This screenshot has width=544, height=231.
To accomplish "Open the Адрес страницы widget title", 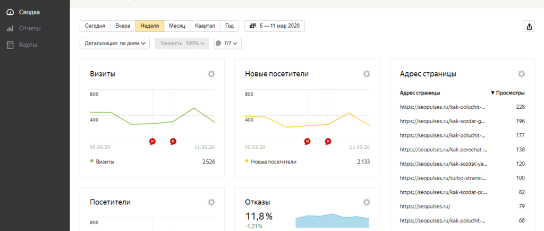I will coord(428,74).
